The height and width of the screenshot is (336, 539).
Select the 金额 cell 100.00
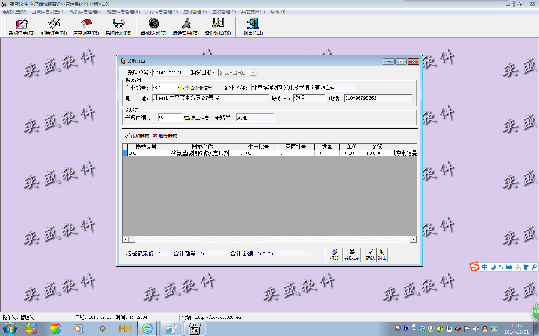tap(377, 153)
